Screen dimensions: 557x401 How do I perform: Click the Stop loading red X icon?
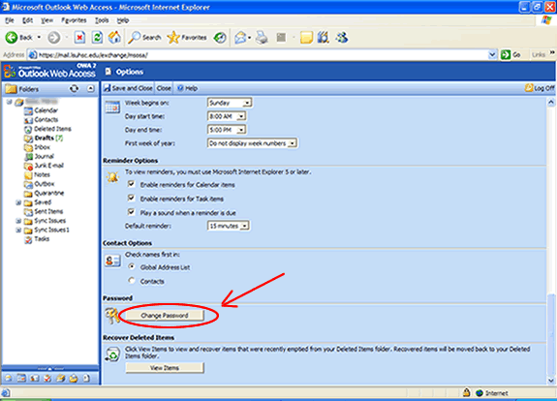[79, 38]
